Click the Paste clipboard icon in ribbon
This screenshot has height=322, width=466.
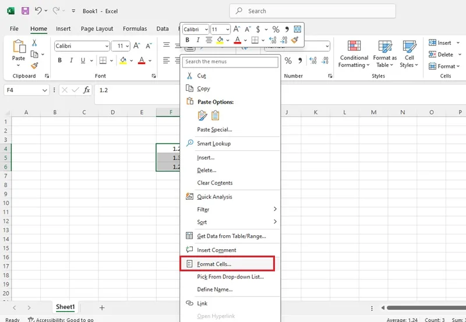pos(19,47)
